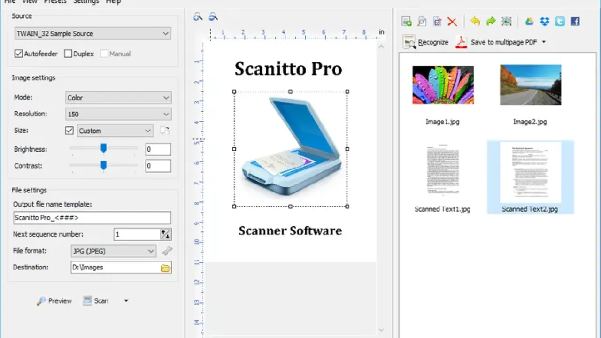Open the View menu
601x338 pixels.
point(30,1)
